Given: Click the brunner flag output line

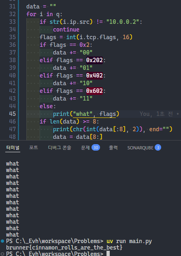Looking at the screenshot, I should pos(64,248).
